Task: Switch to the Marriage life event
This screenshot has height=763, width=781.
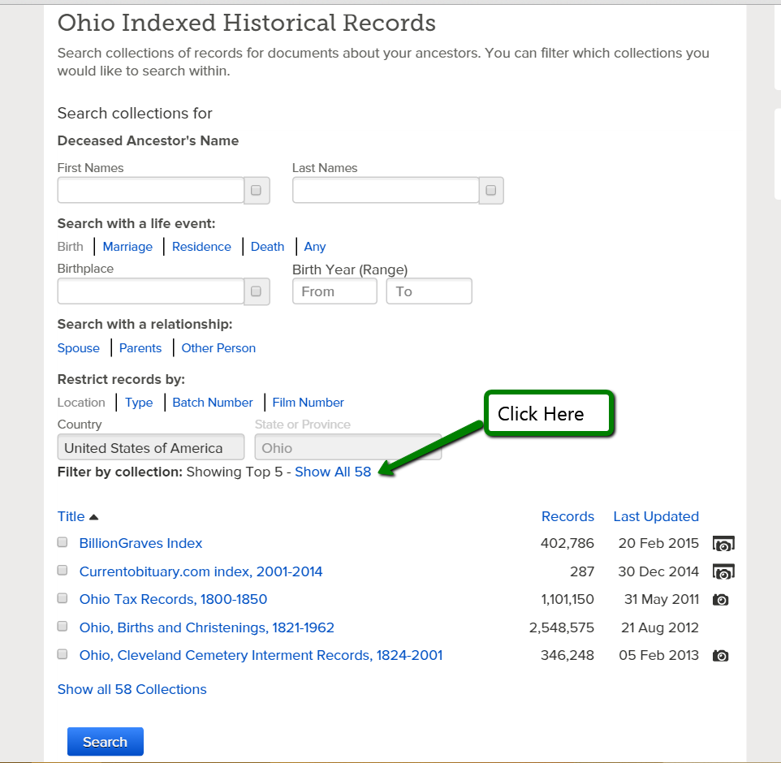Action: click(127, 246)
